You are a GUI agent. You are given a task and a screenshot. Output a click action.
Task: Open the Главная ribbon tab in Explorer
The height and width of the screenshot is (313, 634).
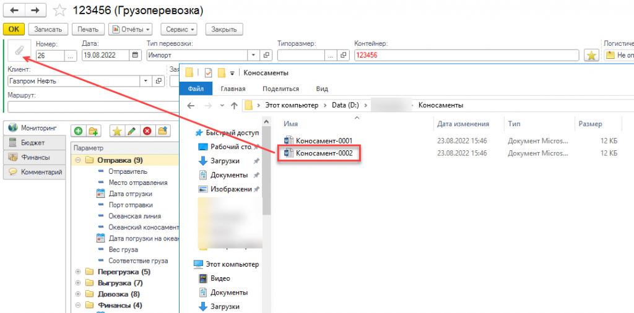click(233, 89)
